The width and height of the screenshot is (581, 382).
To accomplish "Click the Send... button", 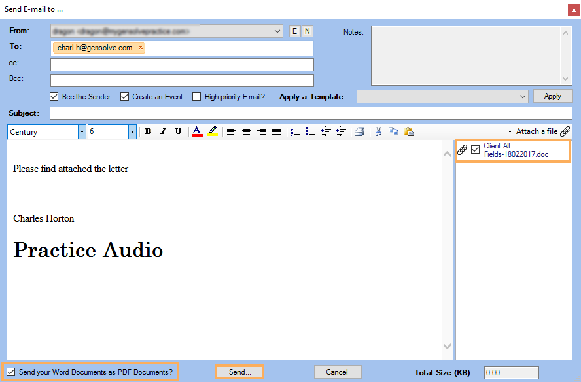I will (x=239, y=372).
